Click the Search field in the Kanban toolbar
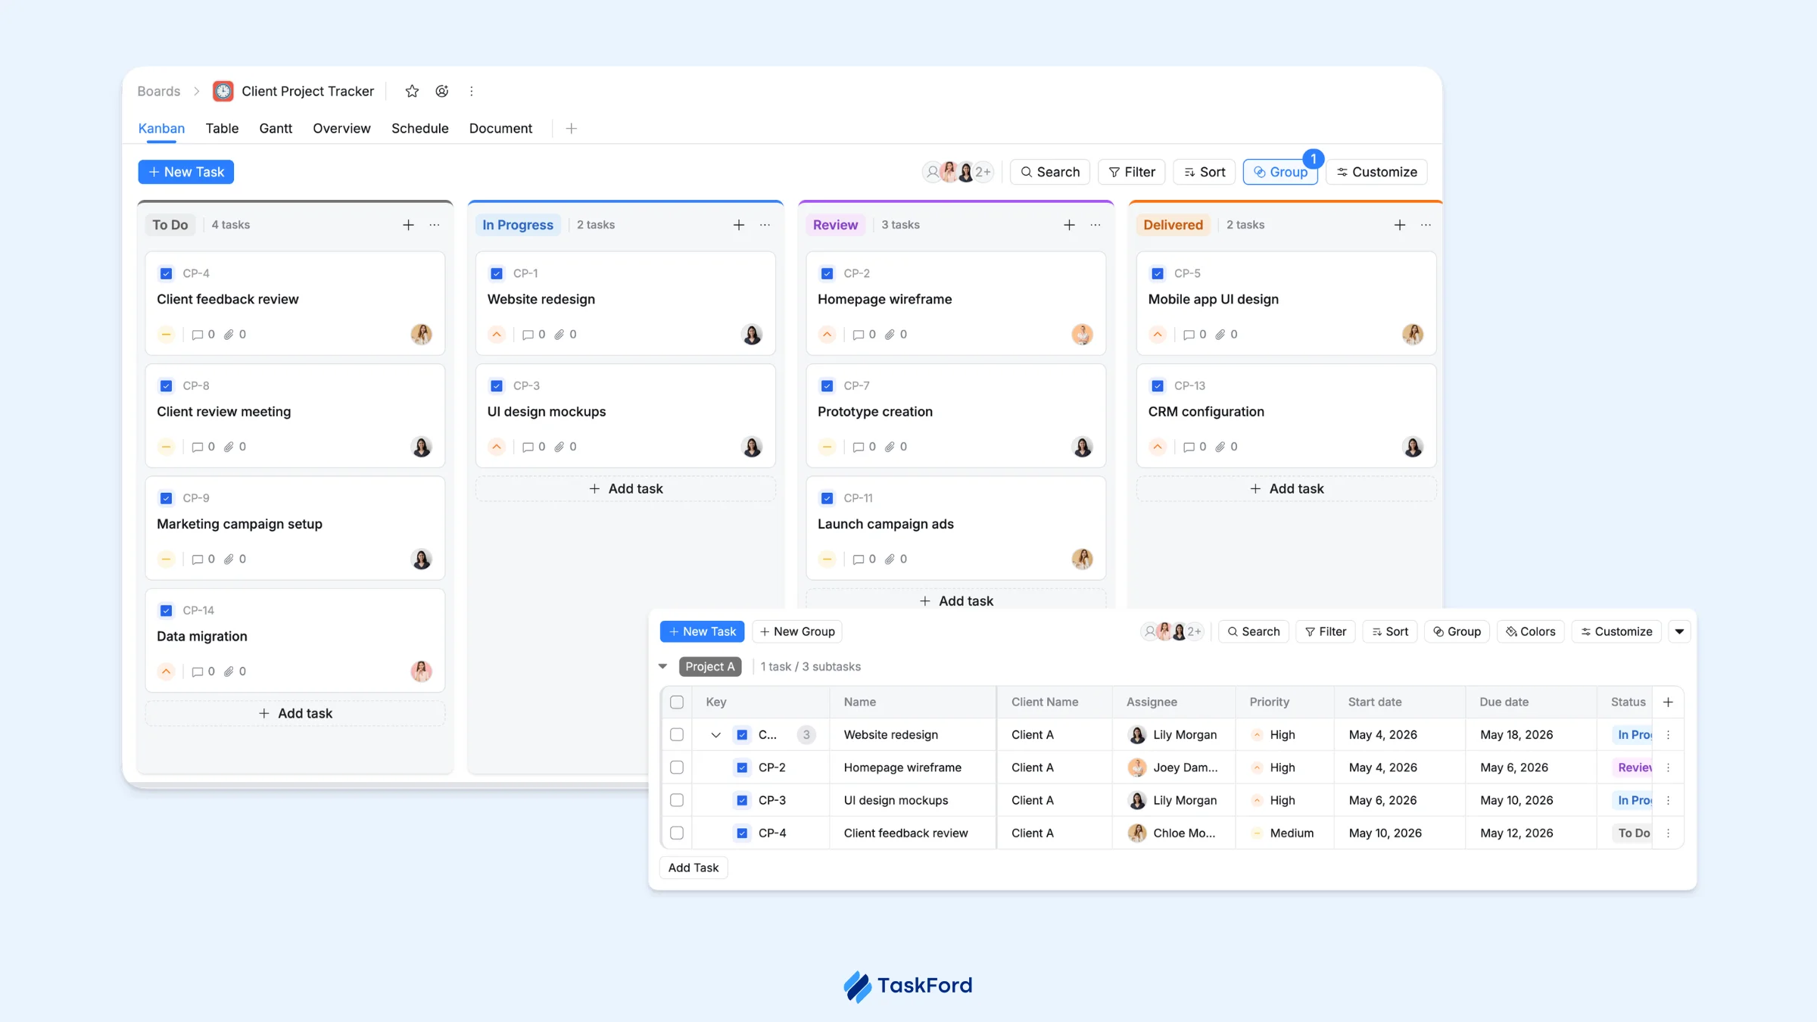The height and width of the screenshot is (1022, 1817). click(1050, 172)
